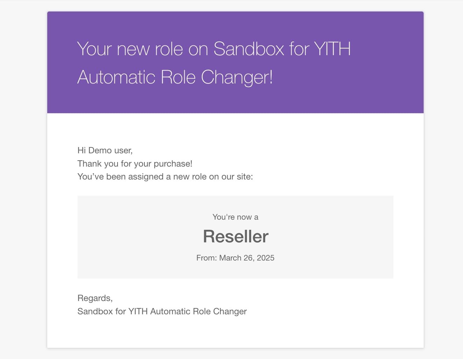Viewport: 463px width, 359px height.
Task: Click the word "Hi" in the greeting
Action: point(81,151)
